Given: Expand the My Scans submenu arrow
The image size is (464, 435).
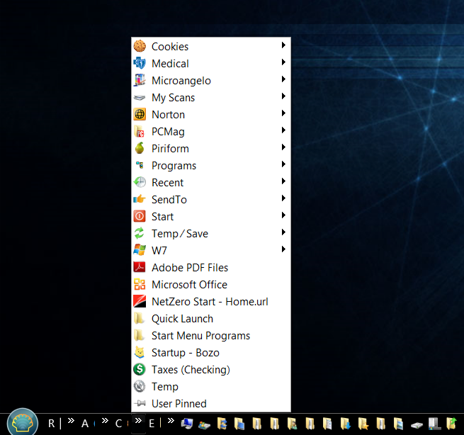Looking at the screenshot, I should click(283, 96).
